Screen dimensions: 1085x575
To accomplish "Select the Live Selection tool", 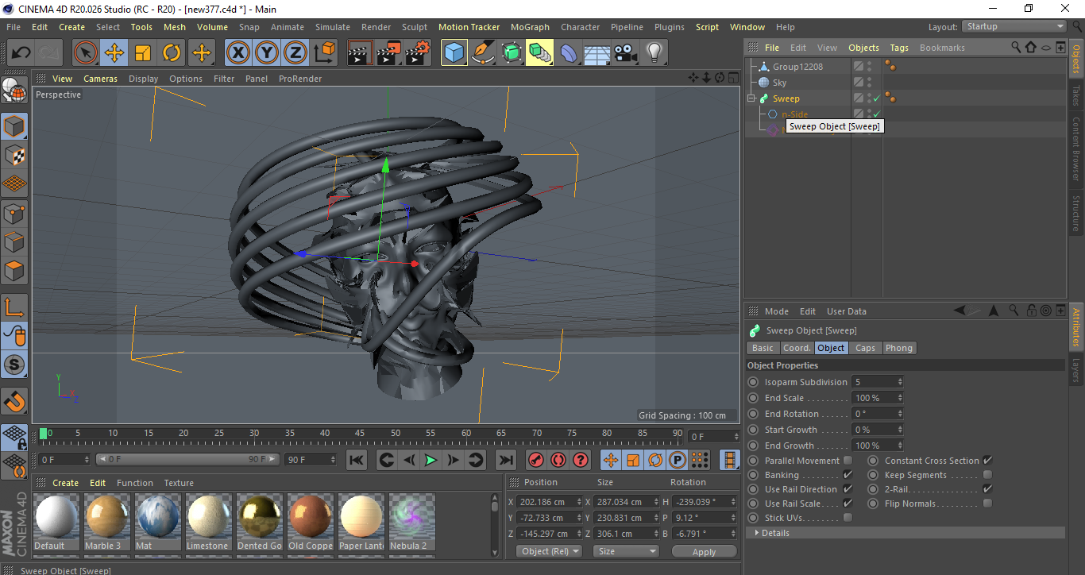I will tap(86, 53).
